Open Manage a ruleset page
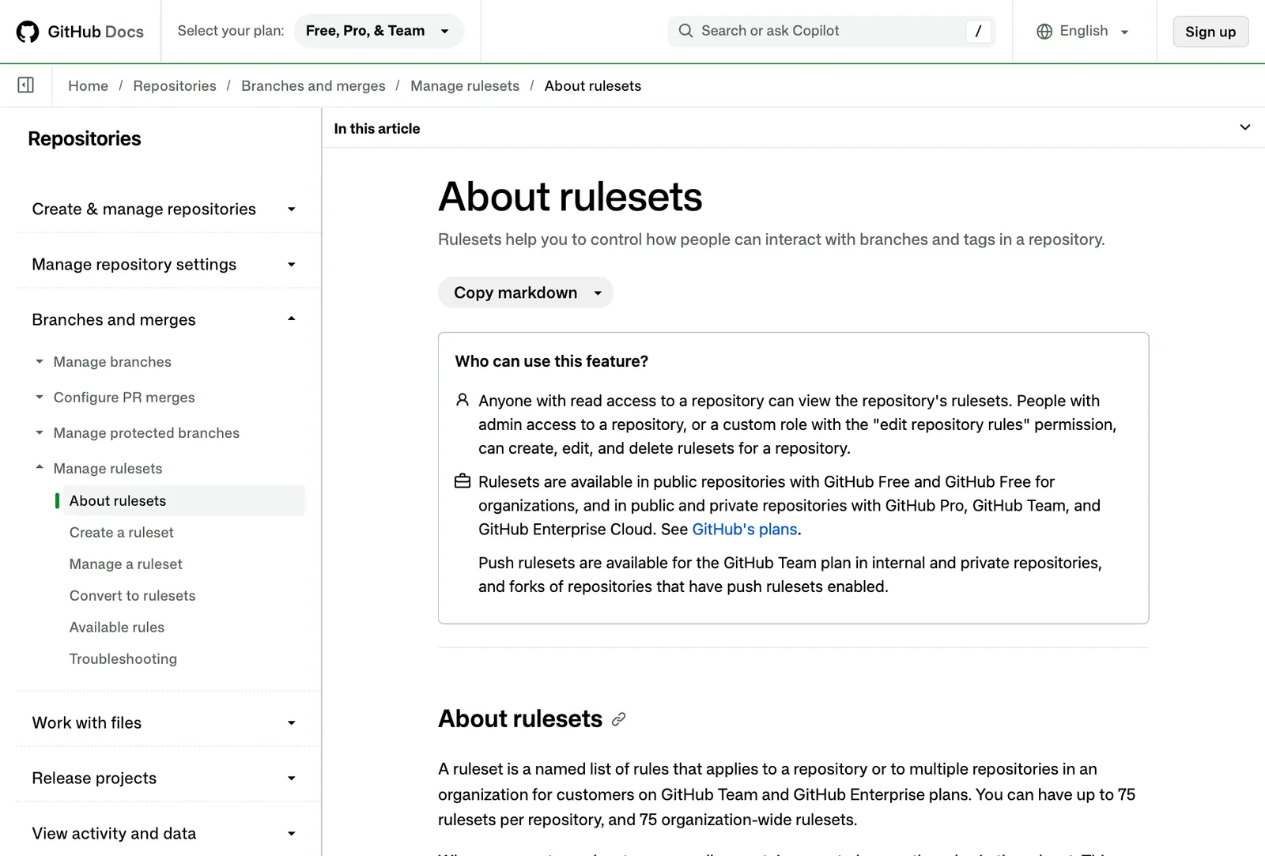The width and height of the screenshot is (1265, 856). click(126, 564)
